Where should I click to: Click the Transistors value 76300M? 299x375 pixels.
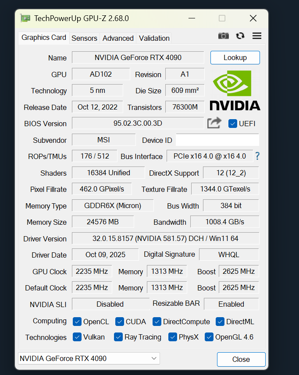coord(185,107)
